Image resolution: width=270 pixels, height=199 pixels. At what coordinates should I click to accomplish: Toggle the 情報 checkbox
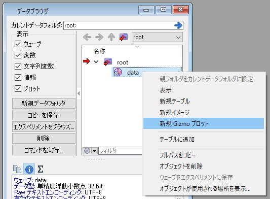[x=18, y=78]
